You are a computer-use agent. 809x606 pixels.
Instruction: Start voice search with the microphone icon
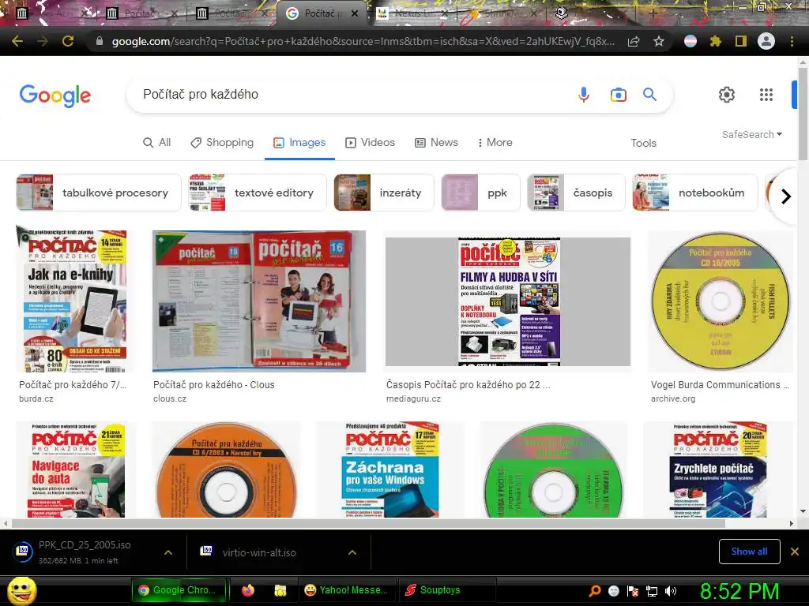tap(584, 95)
